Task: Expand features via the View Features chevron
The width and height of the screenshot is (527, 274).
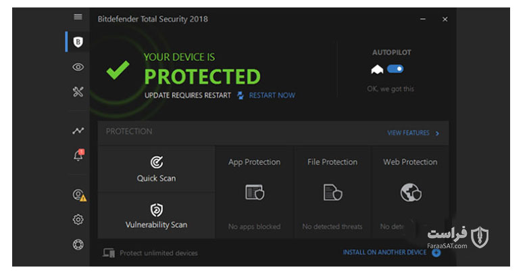Action: point(437,133)
